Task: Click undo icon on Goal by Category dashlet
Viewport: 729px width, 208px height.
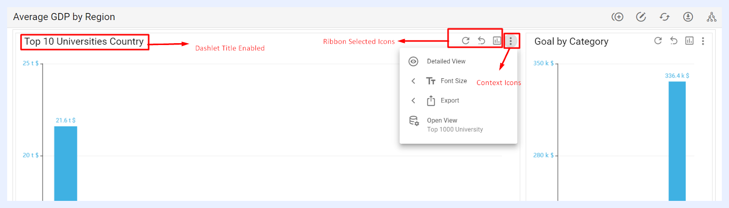Action: click(674, 41)
